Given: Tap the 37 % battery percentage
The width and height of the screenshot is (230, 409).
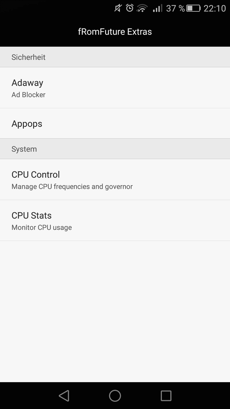Looking at the screenshot, I should pyautogui.click(x=175, y=8).
